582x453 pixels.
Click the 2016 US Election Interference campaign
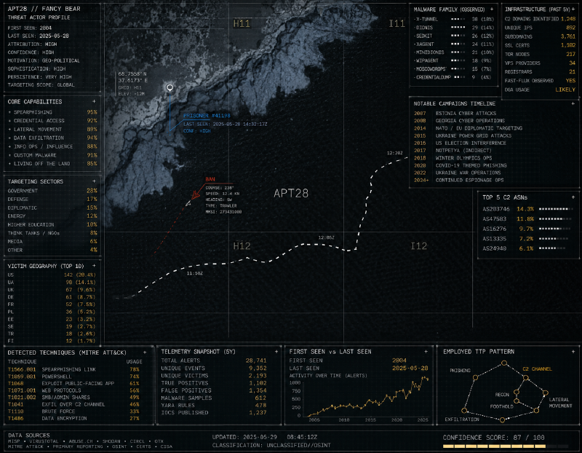coord(460,143)
